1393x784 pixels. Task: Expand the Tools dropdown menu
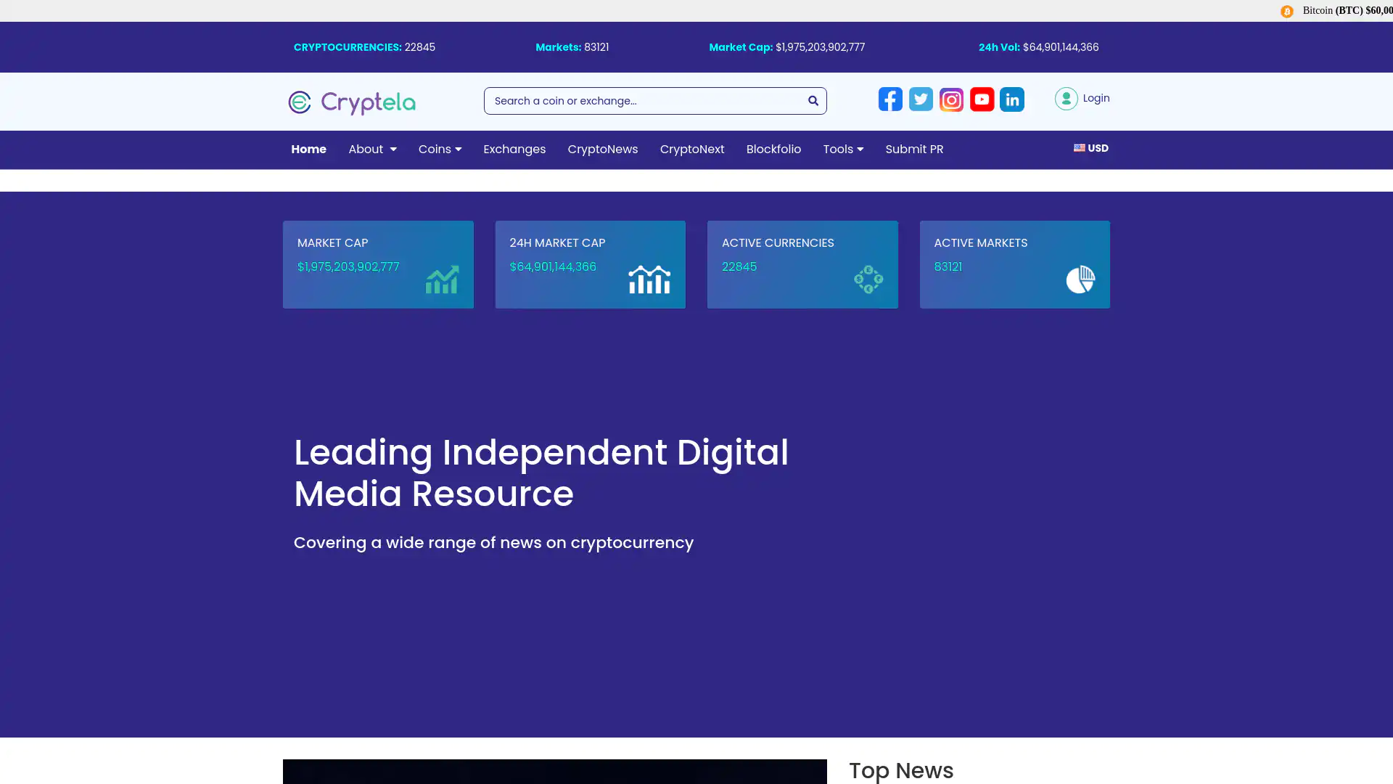(843, 150)
